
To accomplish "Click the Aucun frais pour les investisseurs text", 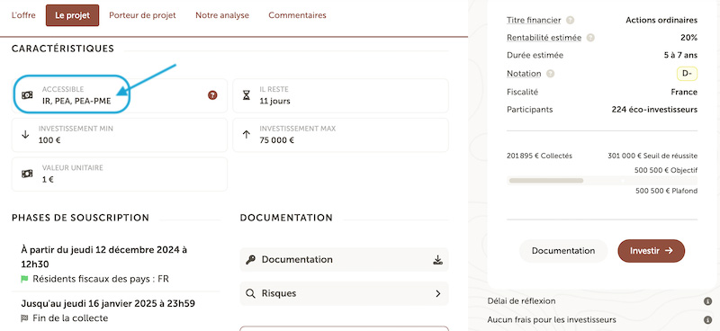I will (x=552, y=319).
